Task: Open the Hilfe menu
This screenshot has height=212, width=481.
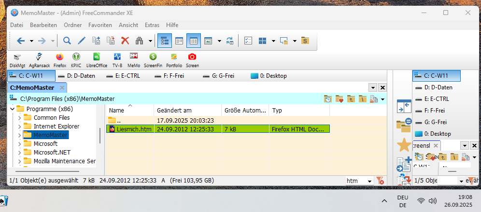Action: pyautogui.click(x=172, y=25)
